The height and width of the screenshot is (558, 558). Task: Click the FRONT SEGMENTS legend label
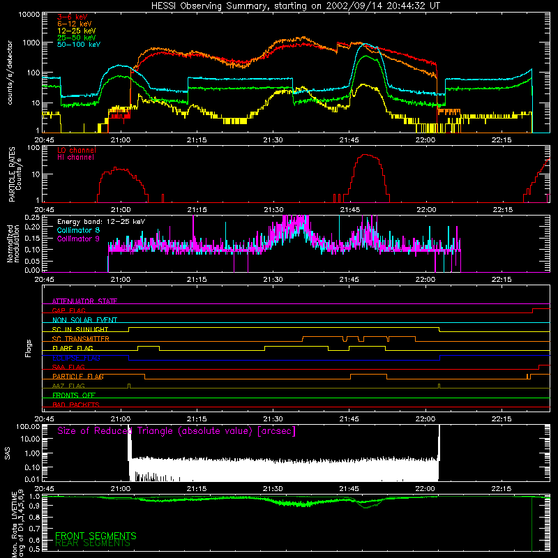click(96, 536)
